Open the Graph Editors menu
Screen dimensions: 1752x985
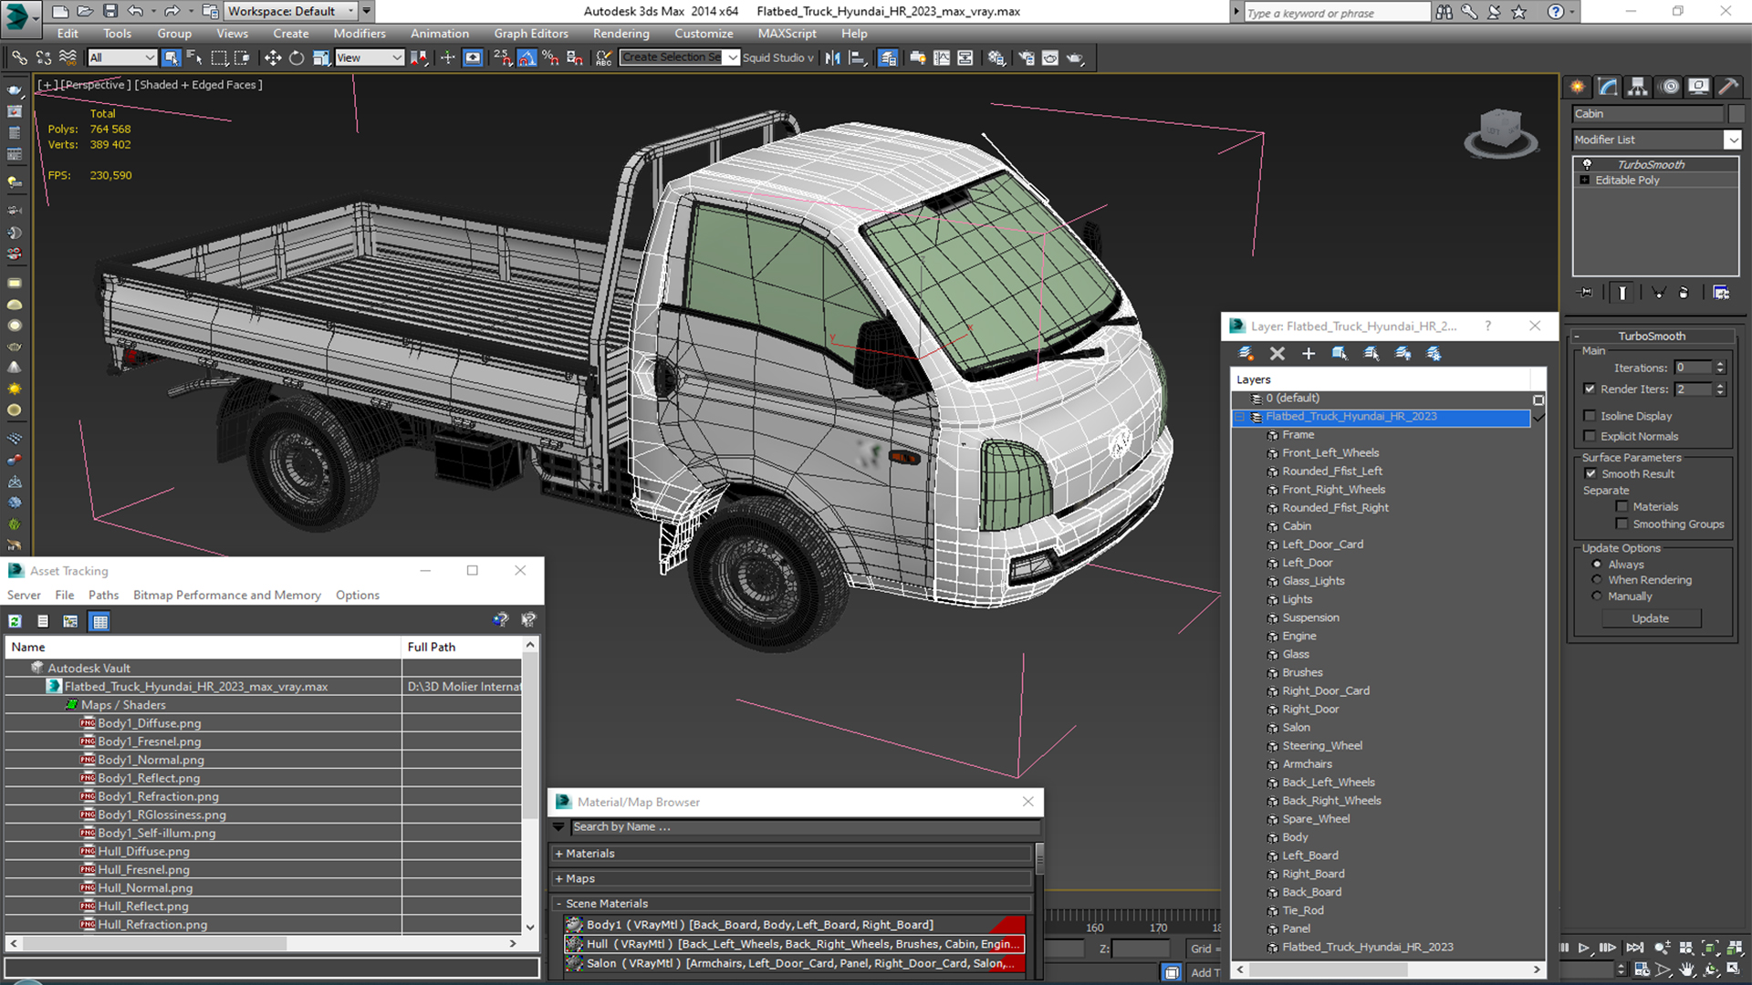(x=531, y=34)
